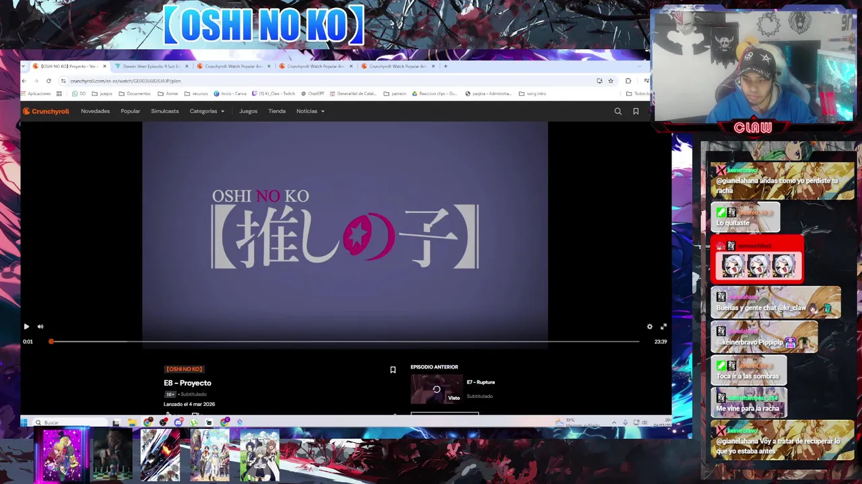
Task: Go forward in browser history
Action: (36, 81)
